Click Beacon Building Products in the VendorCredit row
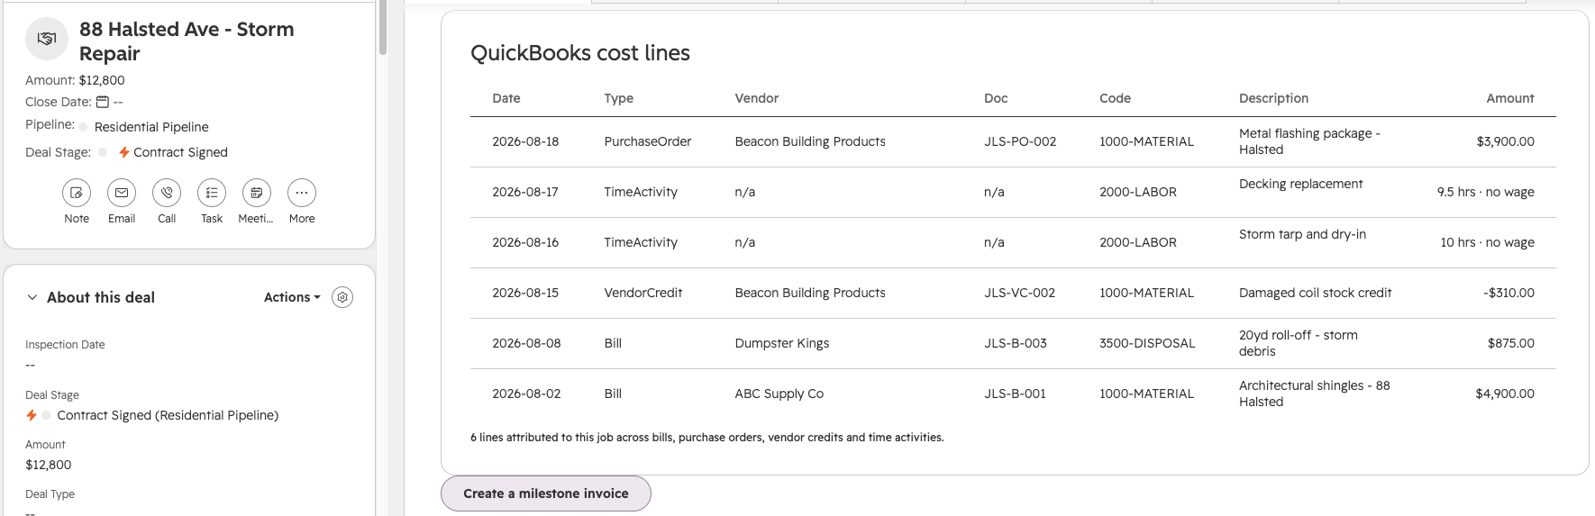This screenshot has width=1595, height=516. (810, 293)
